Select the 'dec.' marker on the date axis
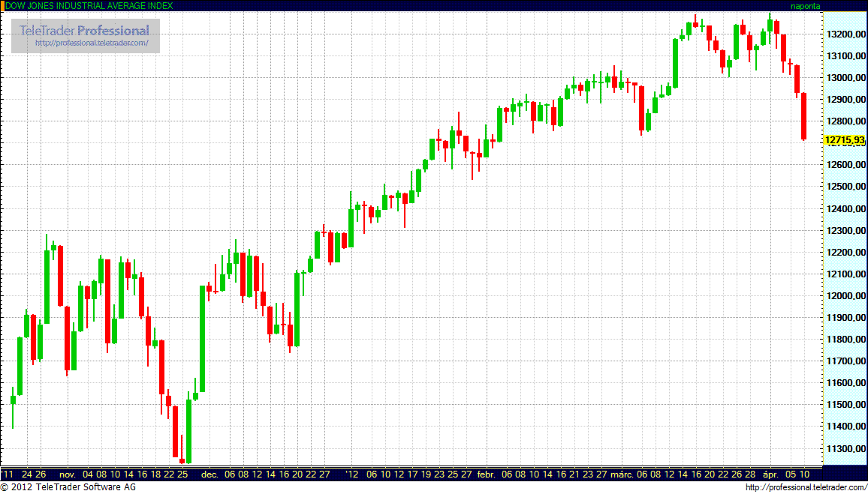Screen dimensions: 868x494 (x=209, y=475)
